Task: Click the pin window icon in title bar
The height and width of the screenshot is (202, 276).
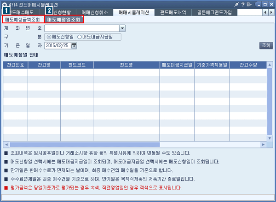Action: [236, 5]
